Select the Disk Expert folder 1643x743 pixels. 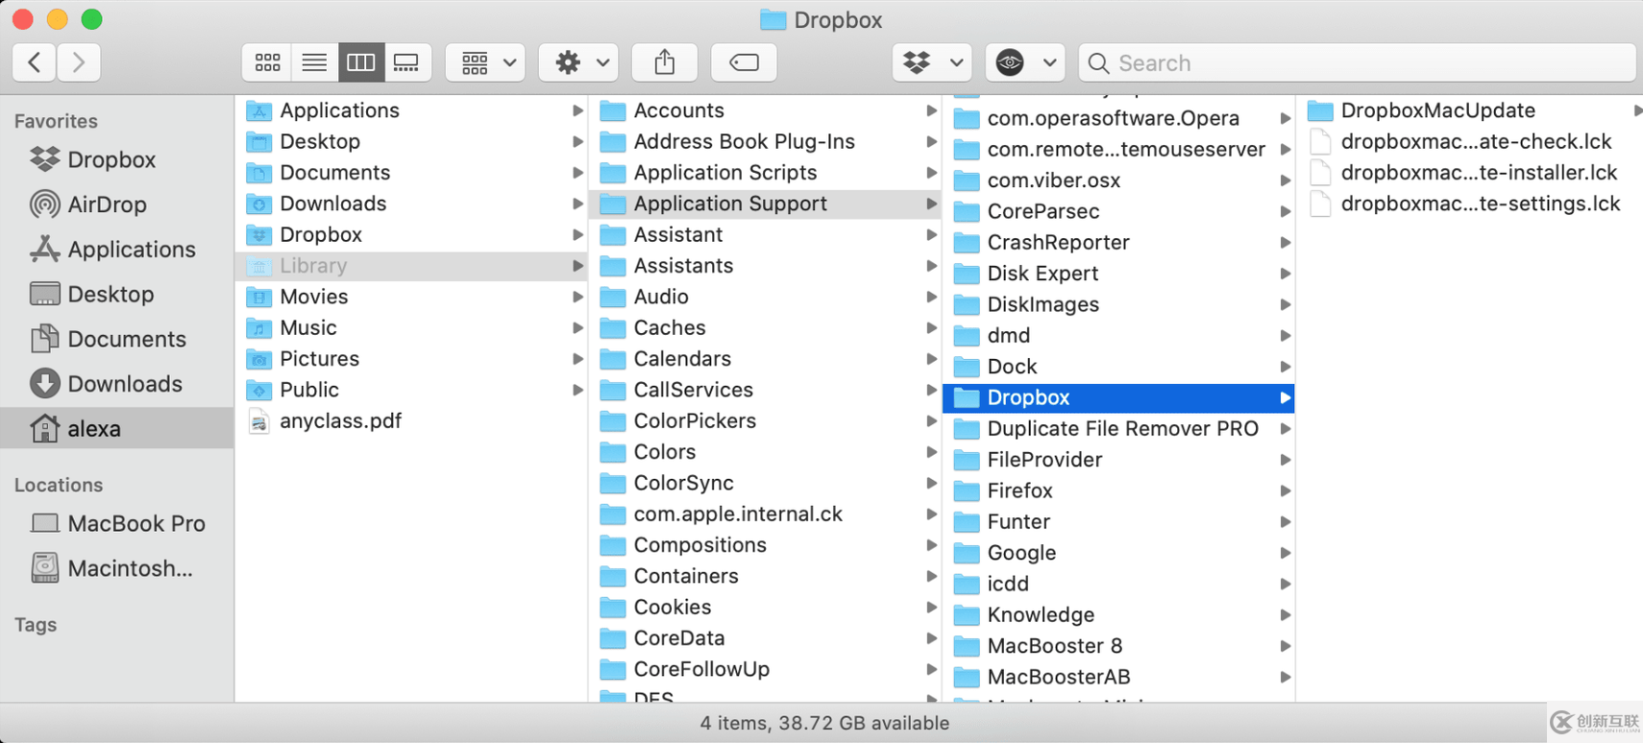(x=1119, y=274)
